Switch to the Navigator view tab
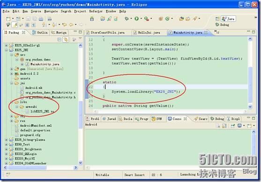The height and width of the screenshot is (182, 261). pyautogui.click(x=59, y=33)
